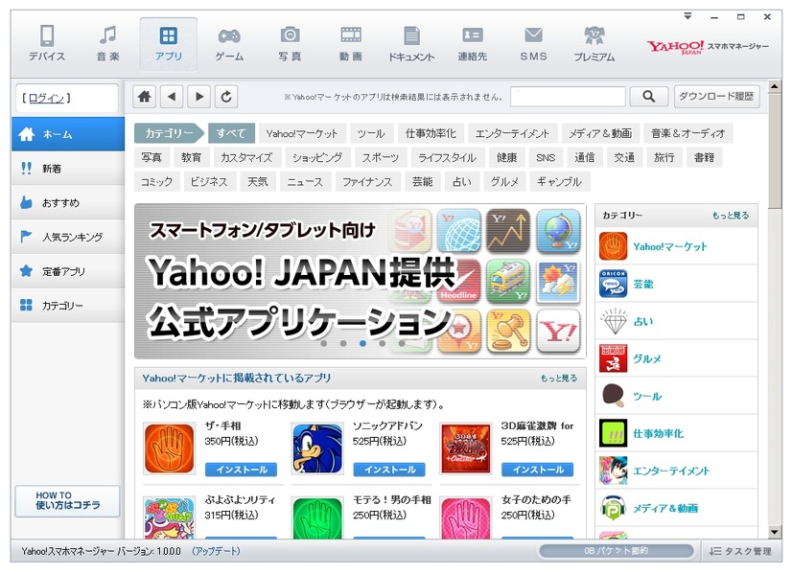Filter by the ツール tag in the filter row

[x=371, y=133]
